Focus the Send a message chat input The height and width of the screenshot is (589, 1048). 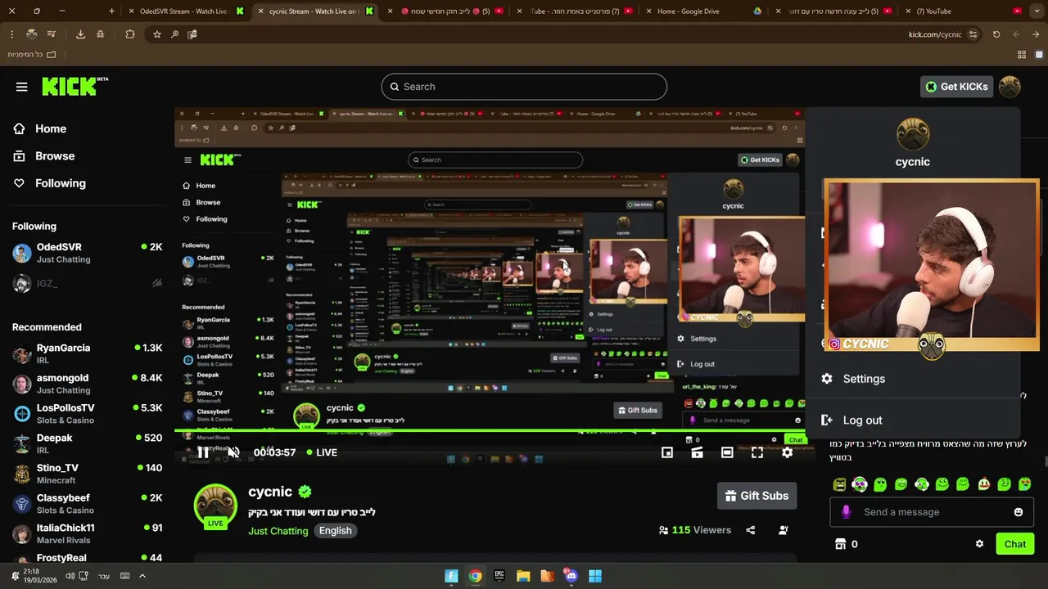pyautogui.click(x=932, y=512)
